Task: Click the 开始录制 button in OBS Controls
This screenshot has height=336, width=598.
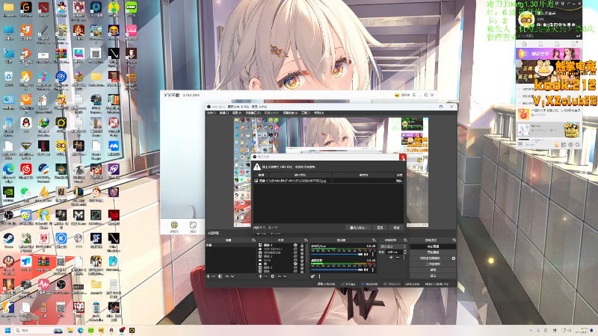Action: pyautogui.click(x=433, y=252)
